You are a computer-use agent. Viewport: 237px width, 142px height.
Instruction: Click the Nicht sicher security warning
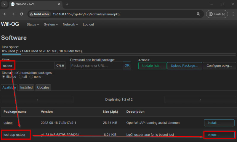[x=39, y=14]
